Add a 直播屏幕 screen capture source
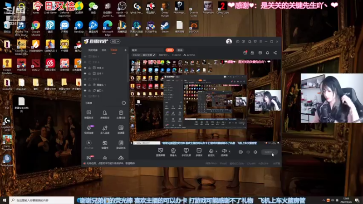363x204 pixels. point(160,152)
